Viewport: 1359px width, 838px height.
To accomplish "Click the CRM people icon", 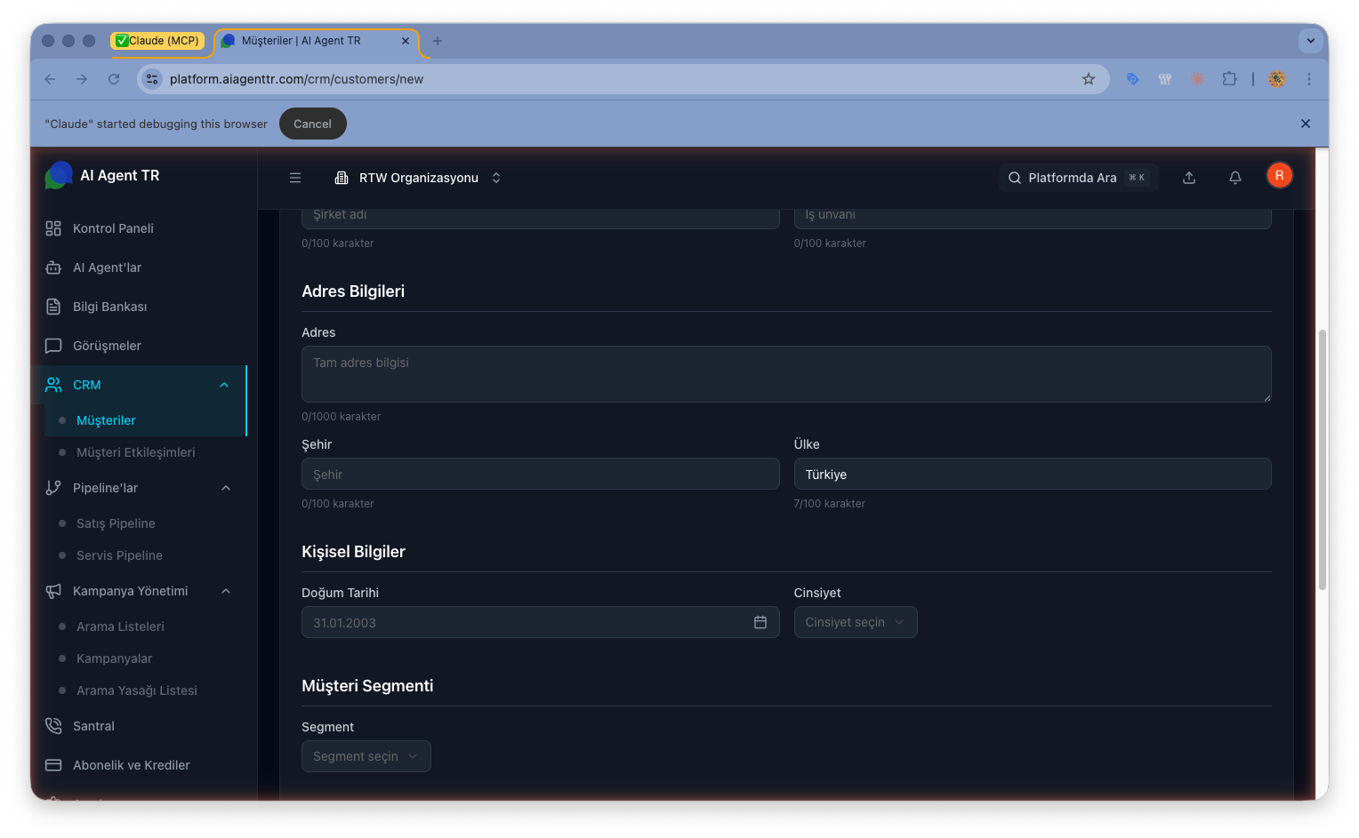I will 53,385.
